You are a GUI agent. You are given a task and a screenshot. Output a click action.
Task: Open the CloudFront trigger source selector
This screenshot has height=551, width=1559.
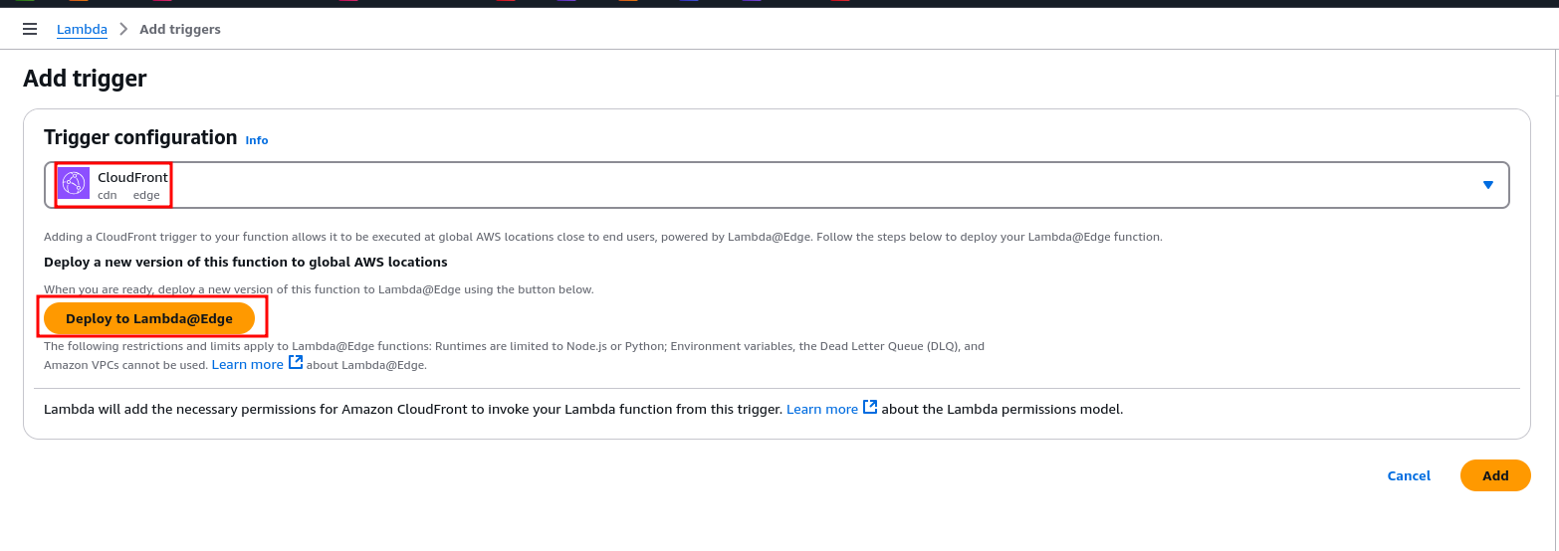[777, 185]
